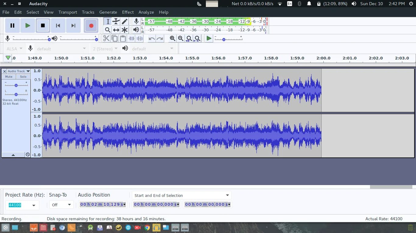Open the Effect menu
Viewport: 416px width, 233px height.
point(128,12)
